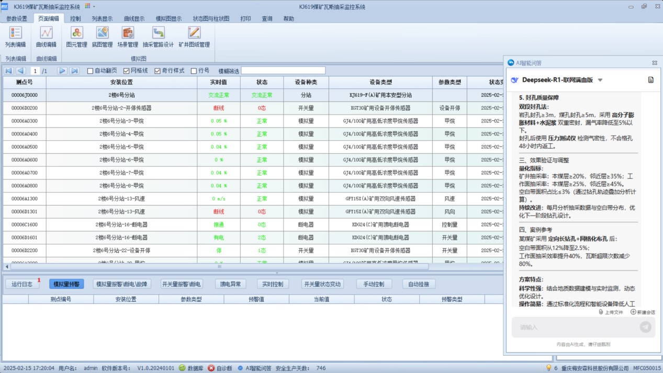663x373 pixels.
Task: Open 列表编辑 list editor tool
Action: click(16, 37)
